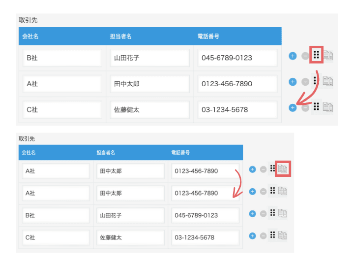Select 03-1234-5678 phone field in upper table
This screenshot has width=354, height=266.
click(237, 110)
